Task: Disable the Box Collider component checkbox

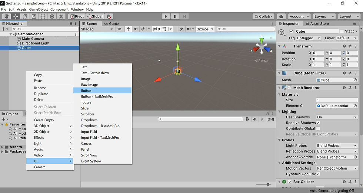Action: click(290, 182)
